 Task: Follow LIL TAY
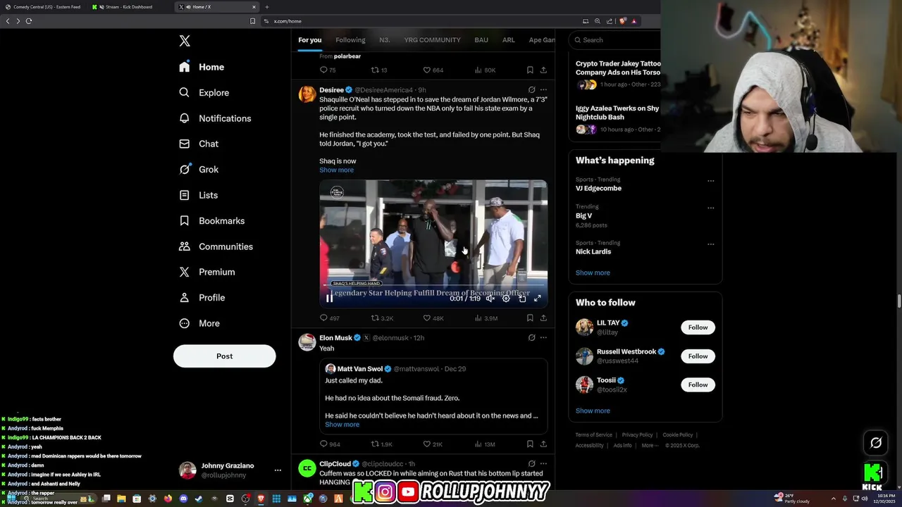tap(698, 327)
